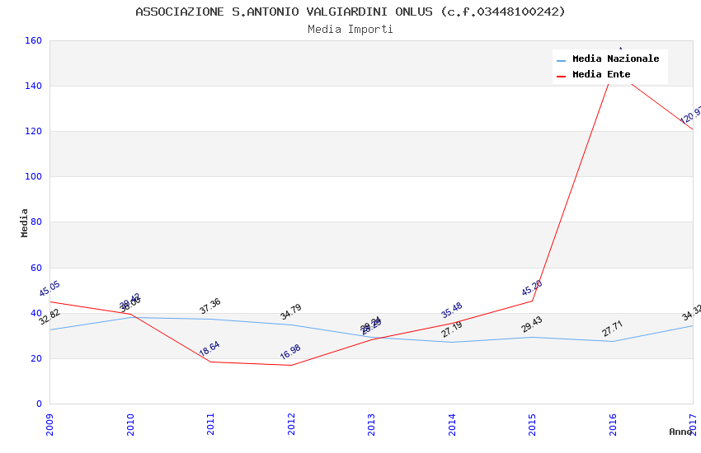Click the y-axis tick label 60
701x453 pixels.
(x=36, y=268)
